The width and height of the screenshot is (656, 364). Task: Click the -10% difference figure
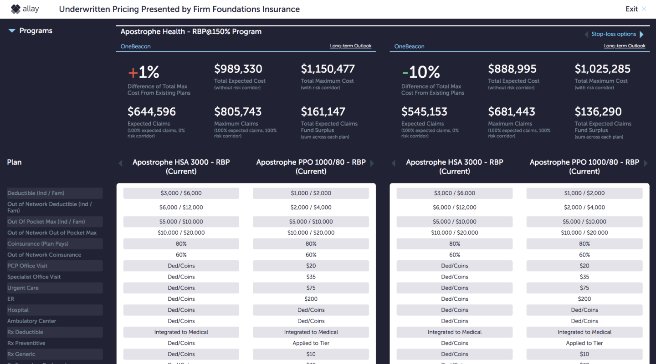point(421,72)
